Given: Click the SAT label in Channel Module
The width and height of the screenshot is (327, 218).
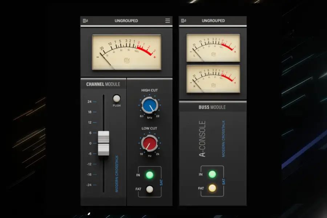Looking at the screenshot, I should click(161, 182).
